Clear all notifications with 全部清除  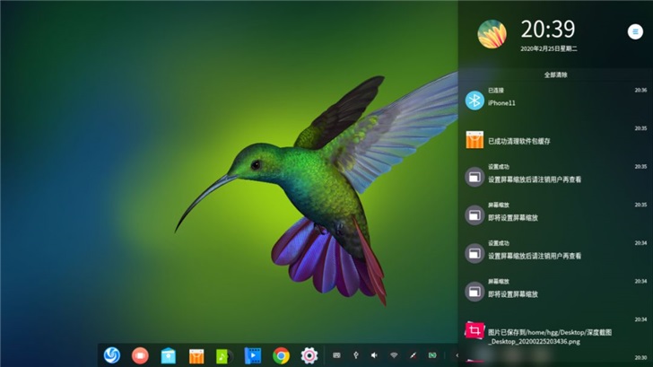coord(555,75)
